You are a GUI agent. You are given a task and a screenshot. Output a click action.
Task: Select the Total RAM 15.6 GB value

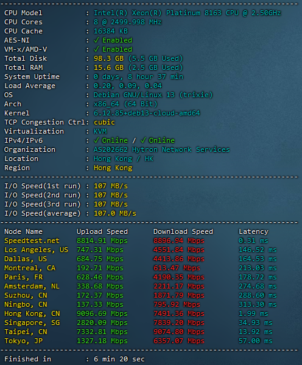[108, 67]
